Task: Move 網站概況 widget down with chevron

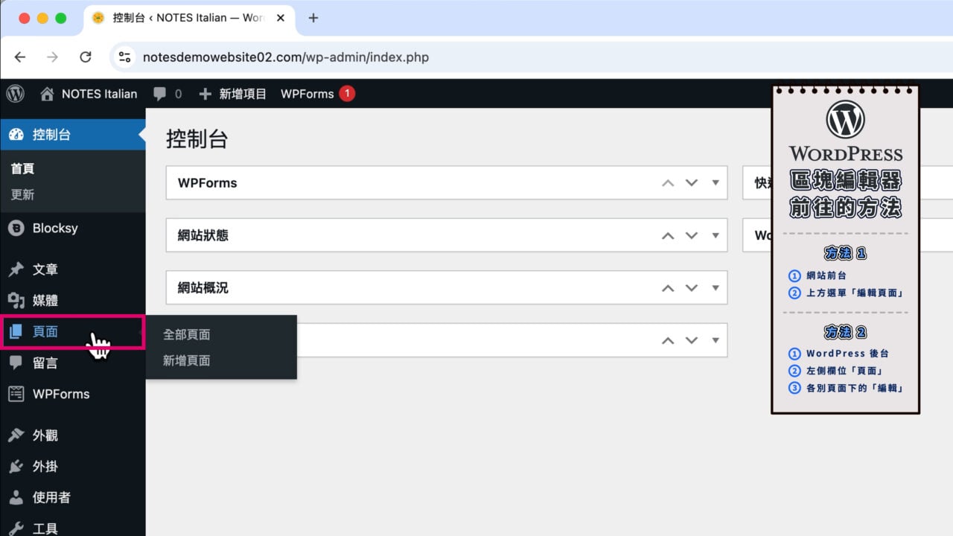Action: click(692, 288)
